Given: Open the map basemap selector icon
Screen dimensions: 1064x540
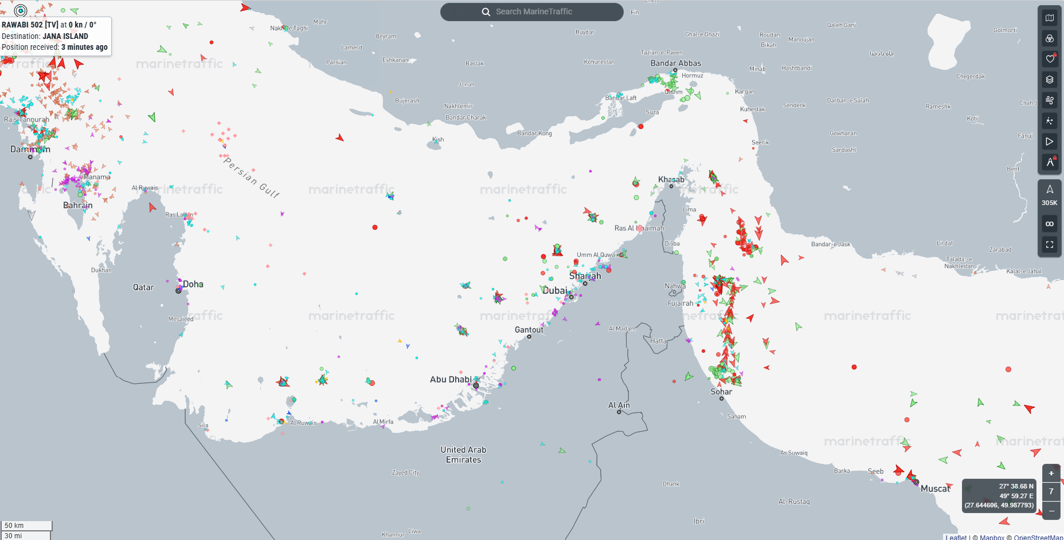Looking at the screenshot, I should click(1050, 18).
